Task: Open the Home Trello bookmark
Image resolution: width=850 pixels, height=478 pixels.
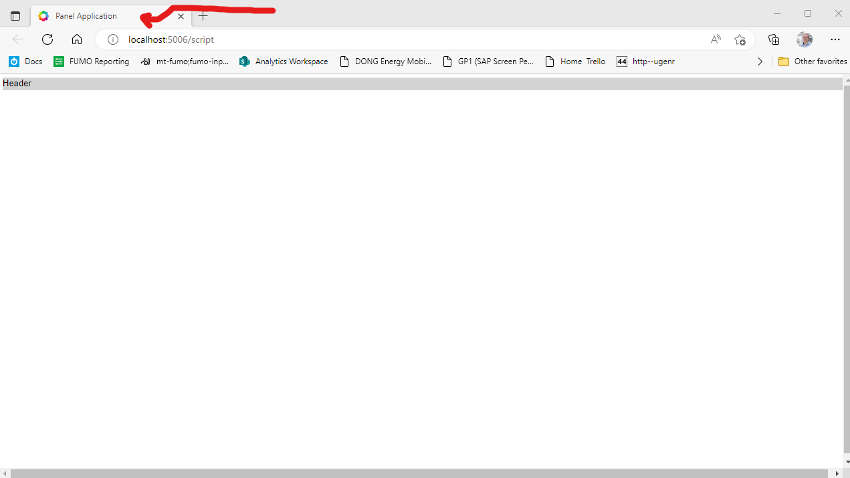Action: point(575,62)
